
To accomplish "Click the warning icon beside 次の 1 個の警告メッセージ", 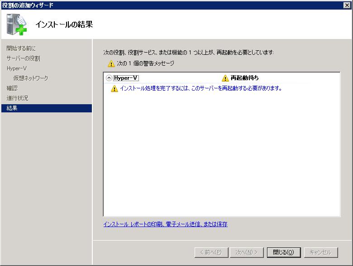I will point(111,64).
